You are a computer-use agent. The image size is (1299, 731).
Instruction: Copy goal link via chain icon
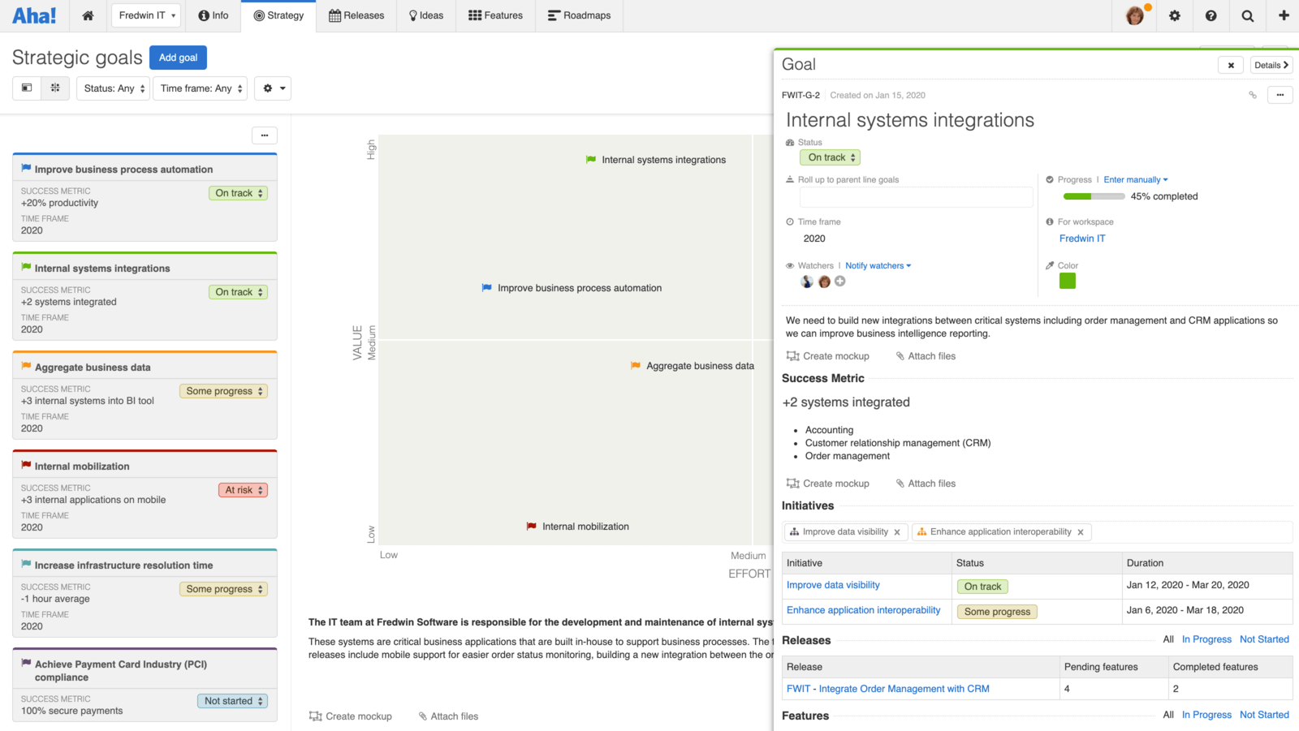coord(1253,95)
